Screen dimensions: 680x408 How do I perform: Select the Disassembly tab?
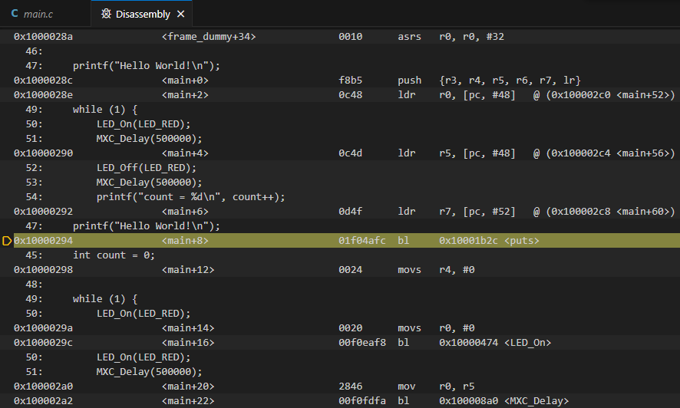click(141, 14)
